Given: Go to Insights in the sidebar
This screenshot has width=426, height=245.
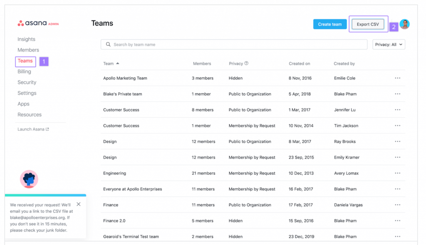Looking at the screenshot, I should pyautogui.click(x=26, y=39).
